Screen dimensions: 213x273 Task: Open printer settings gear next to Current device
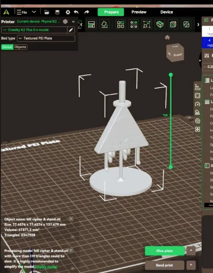pyautogui.click(x=65, y=21)
